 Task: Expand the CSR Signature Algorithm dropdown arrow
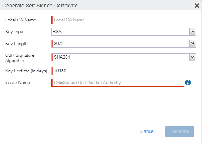point(192,57)
